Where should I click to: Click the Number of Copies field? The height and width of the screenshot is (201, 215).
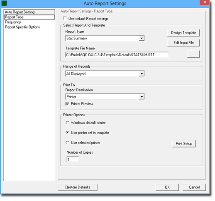[x=73, y=159]
